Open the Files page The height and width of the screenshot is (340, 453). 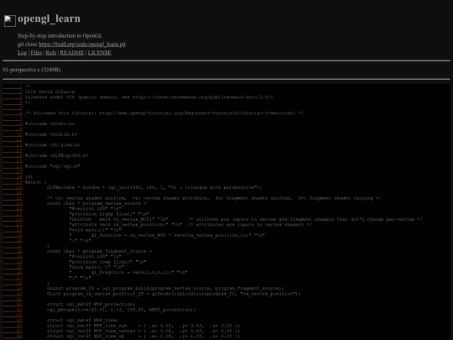[x=36, y=53]
